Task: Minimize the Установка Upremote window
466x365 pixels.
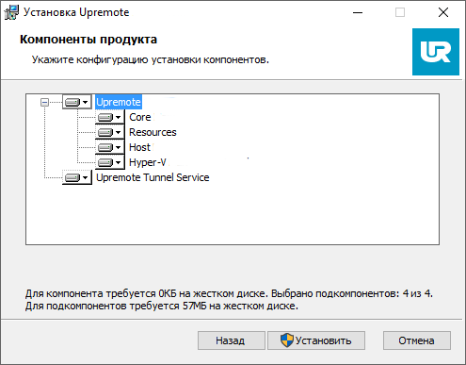Action: point(358,13)
